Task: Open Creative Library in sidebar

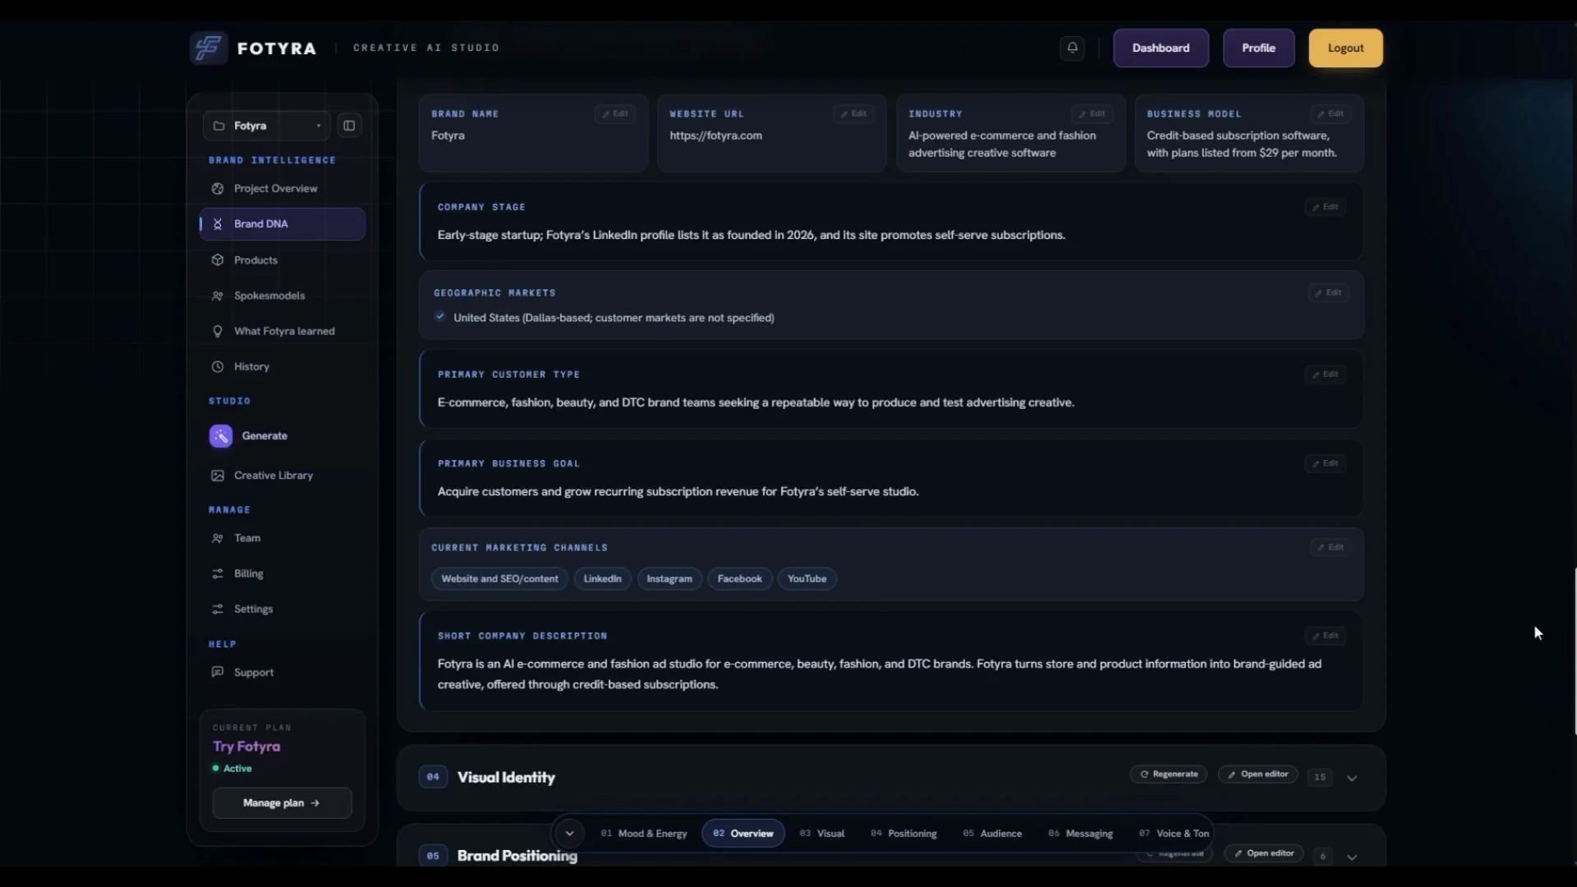Action: 283,476
